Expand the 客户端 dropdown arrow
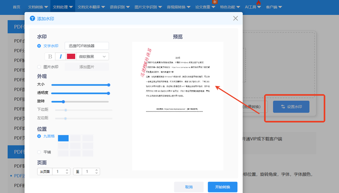 pyautogui.click(x=280, y=7)
